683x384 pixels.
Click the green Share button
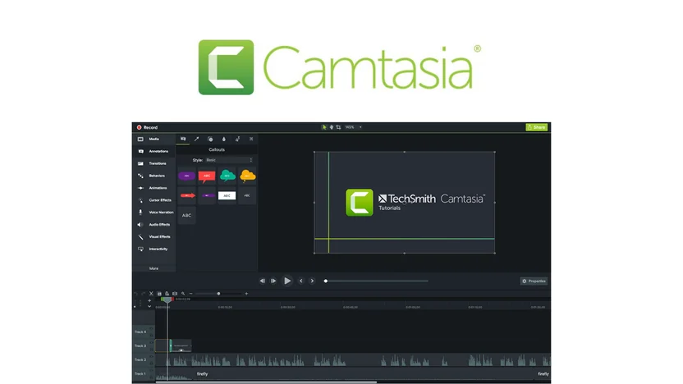pos(537,127)
